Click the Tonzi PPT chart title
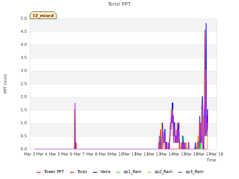The height and width of the screenshot is (179, 239). 119,4
